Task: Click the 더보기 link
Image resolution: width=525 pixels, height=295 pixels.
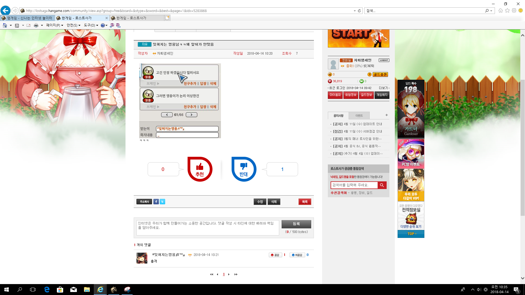Action: 384,88
